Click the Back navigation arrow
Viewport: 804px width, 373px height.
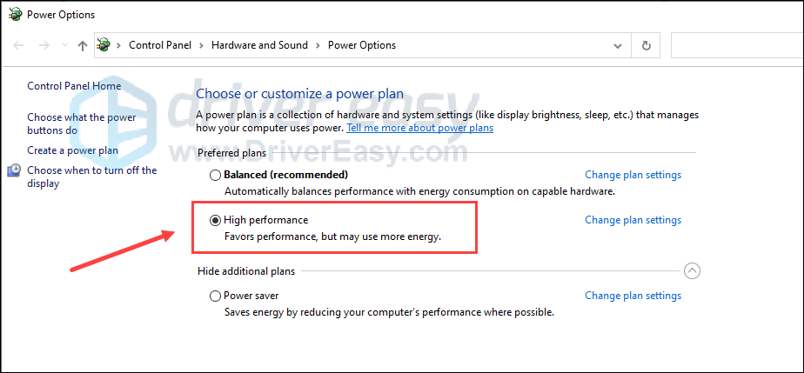pos(18,45)
